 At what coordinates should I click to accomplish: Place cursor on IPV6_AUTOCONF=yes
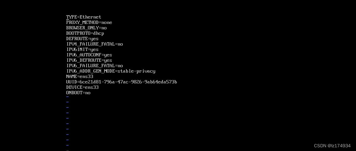89,55
